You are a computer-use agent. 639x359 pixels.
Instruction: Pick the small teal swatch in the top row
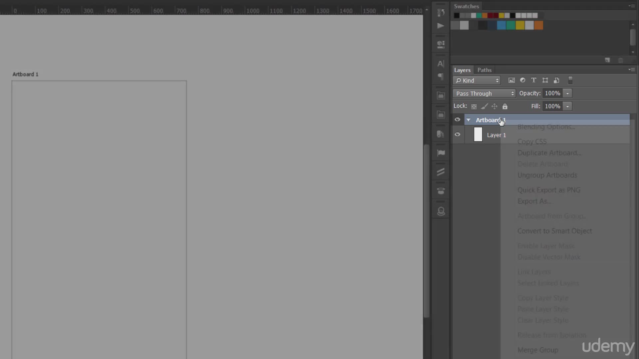pyautogui.click(x=479, y=15)
